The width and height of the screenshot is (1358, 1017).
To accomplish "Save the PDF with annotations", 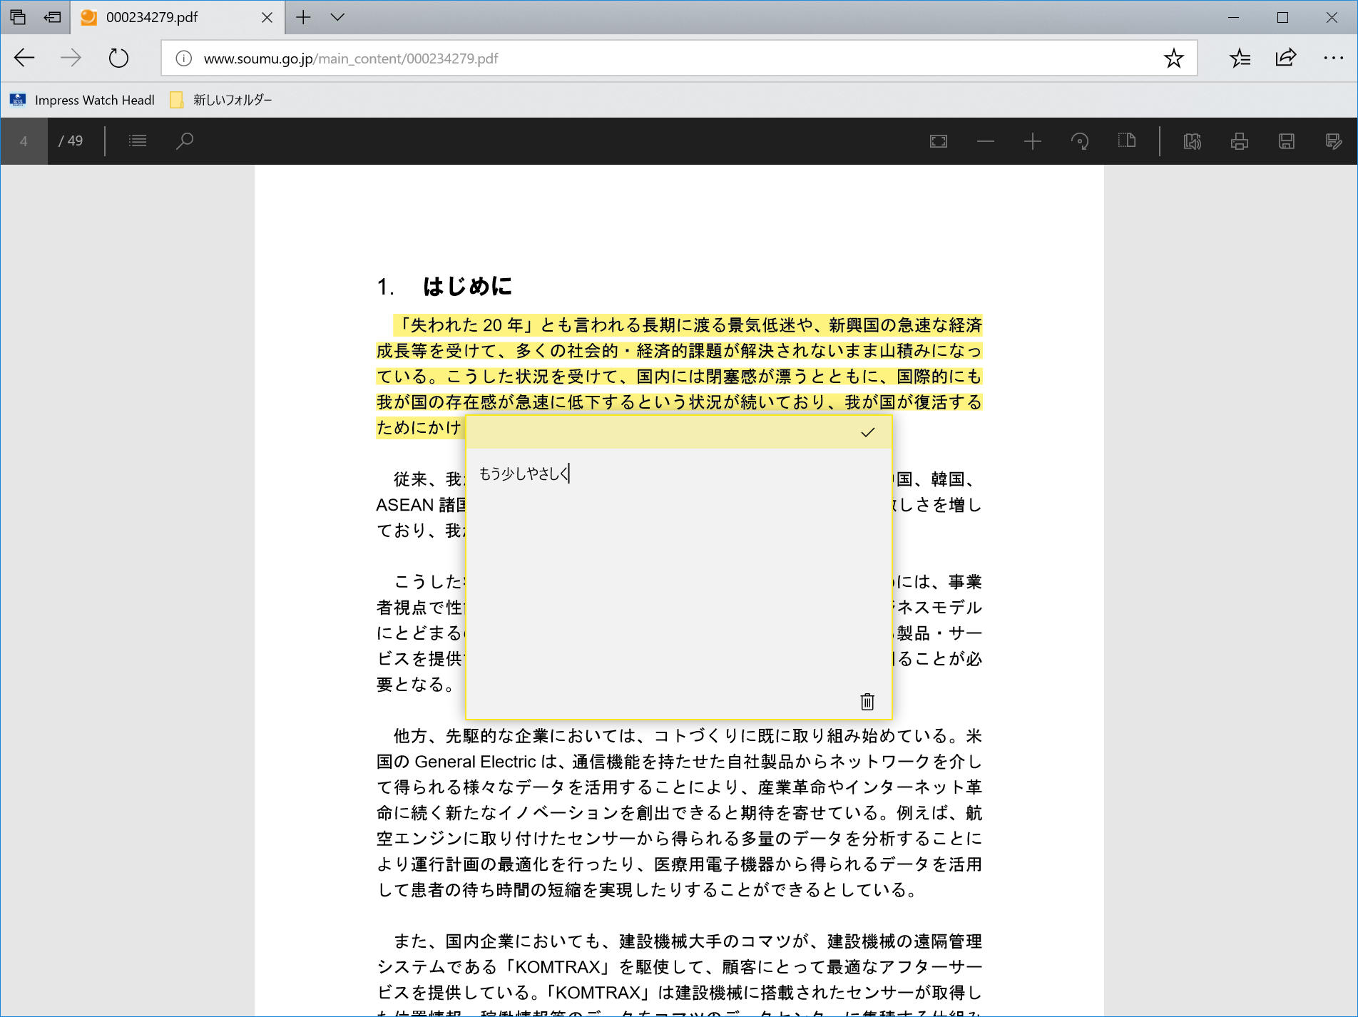I will point(1332,140).
